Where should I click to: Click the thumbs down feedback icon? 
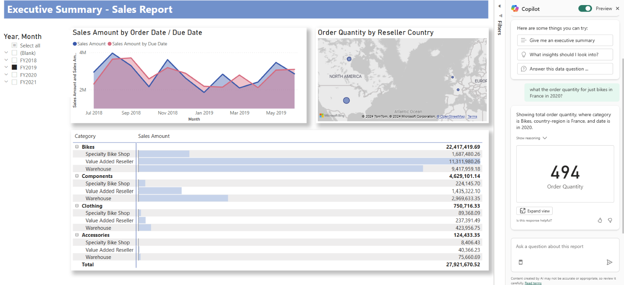[x=610, y=220]
